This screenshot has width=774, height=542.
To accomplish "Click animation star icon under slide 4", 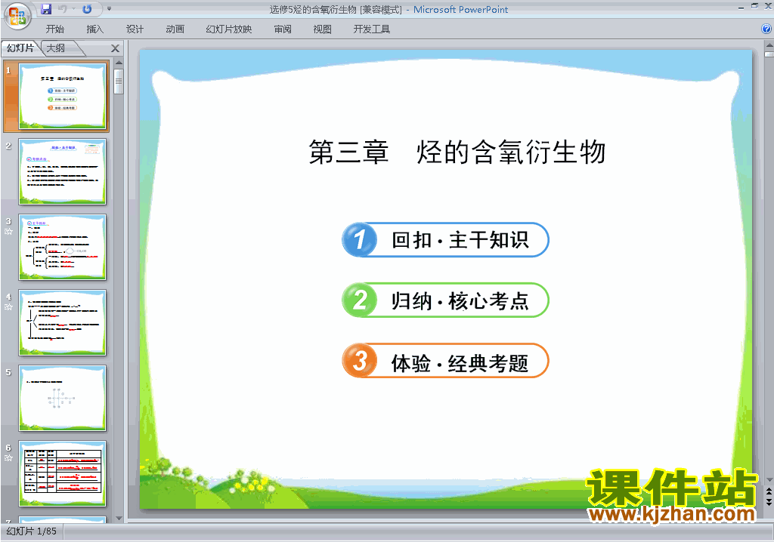I will click(x=8, y=306).
